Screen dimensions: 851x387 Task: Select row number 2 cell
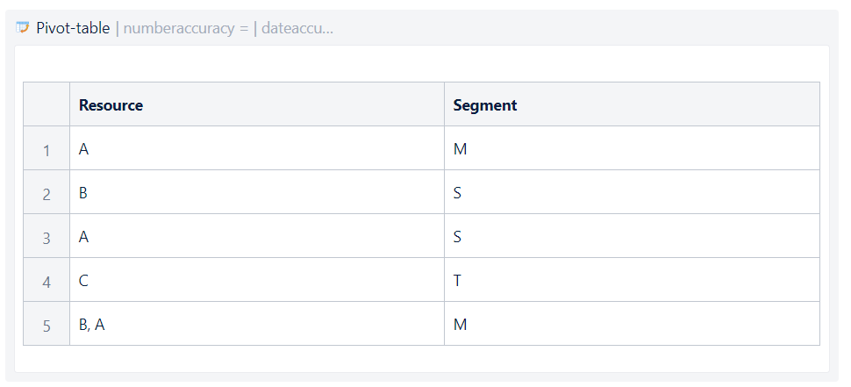click(x=46, y=194)
